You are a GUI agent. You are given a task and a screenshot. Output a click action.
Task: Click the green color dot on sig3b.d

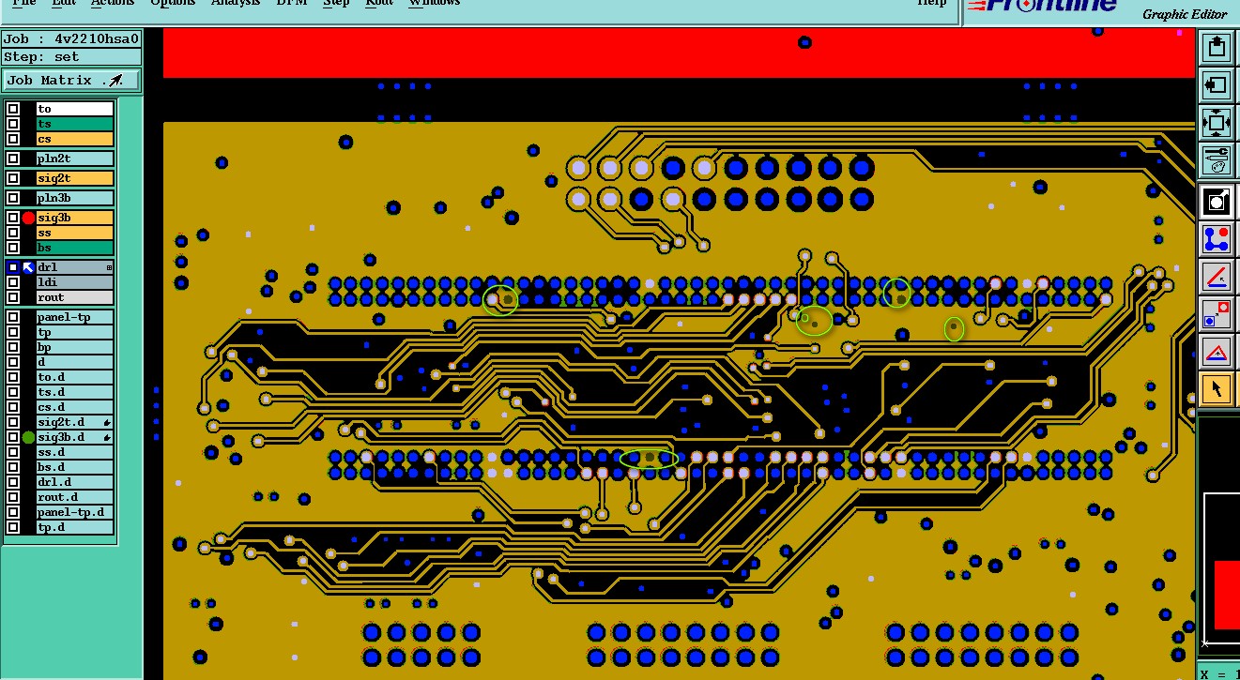[x=28, y=437]
